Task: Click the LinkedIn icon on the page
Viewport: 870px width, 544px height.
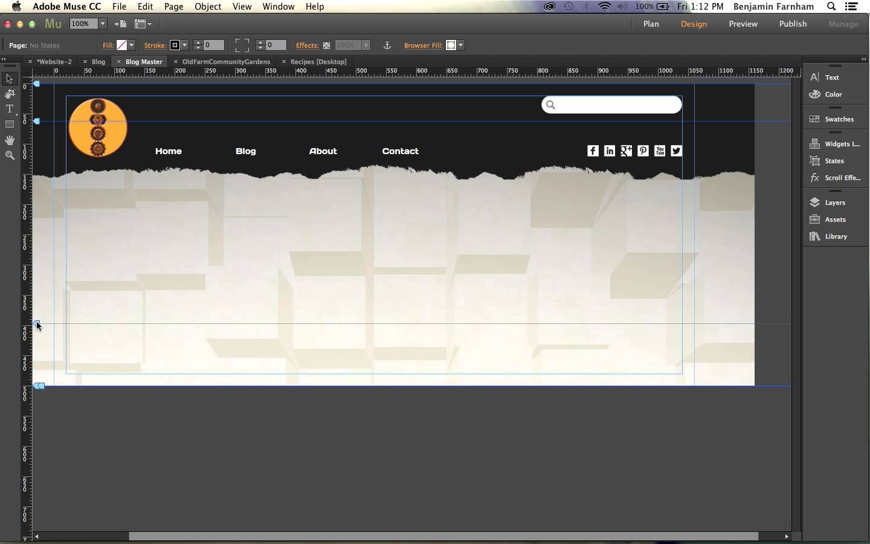Action: [610, 151]
